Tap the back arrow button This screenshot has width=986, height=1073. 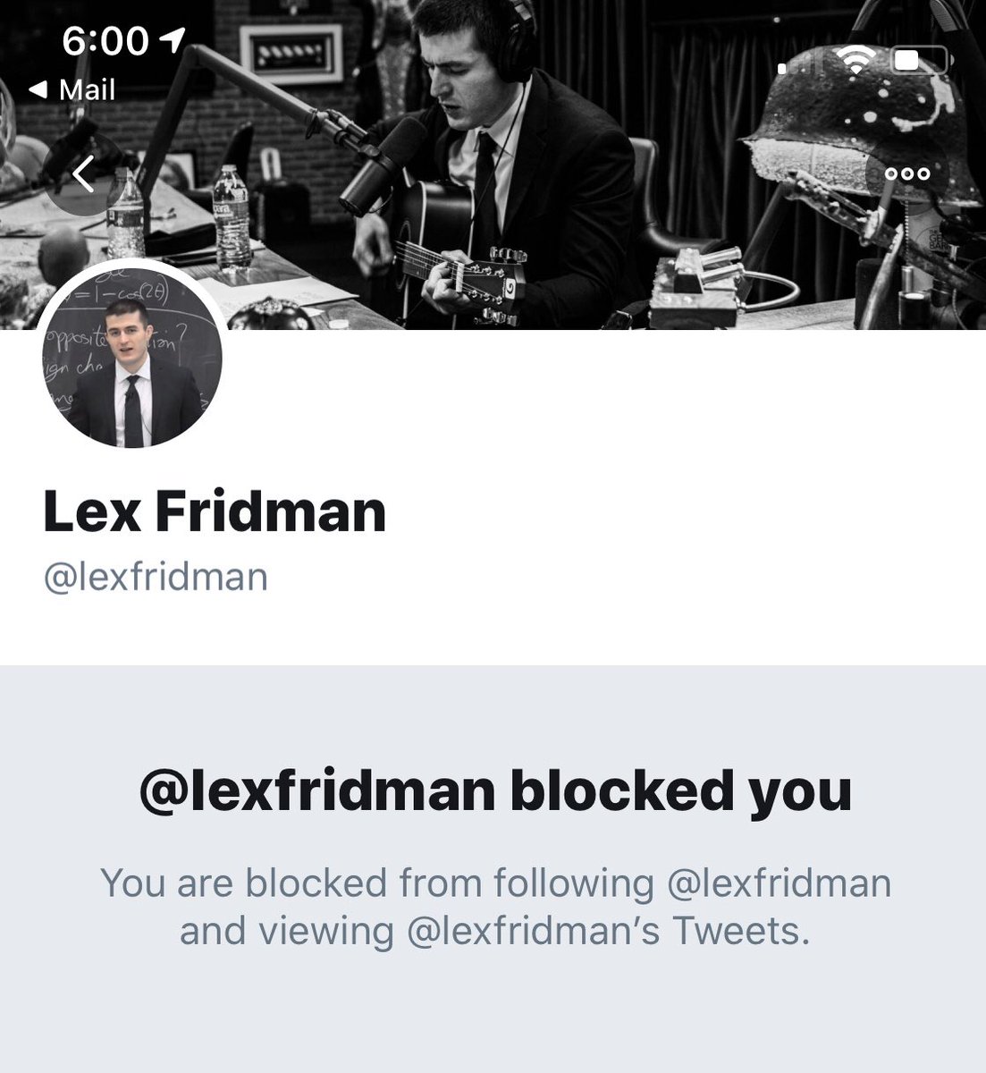[83, 174]
